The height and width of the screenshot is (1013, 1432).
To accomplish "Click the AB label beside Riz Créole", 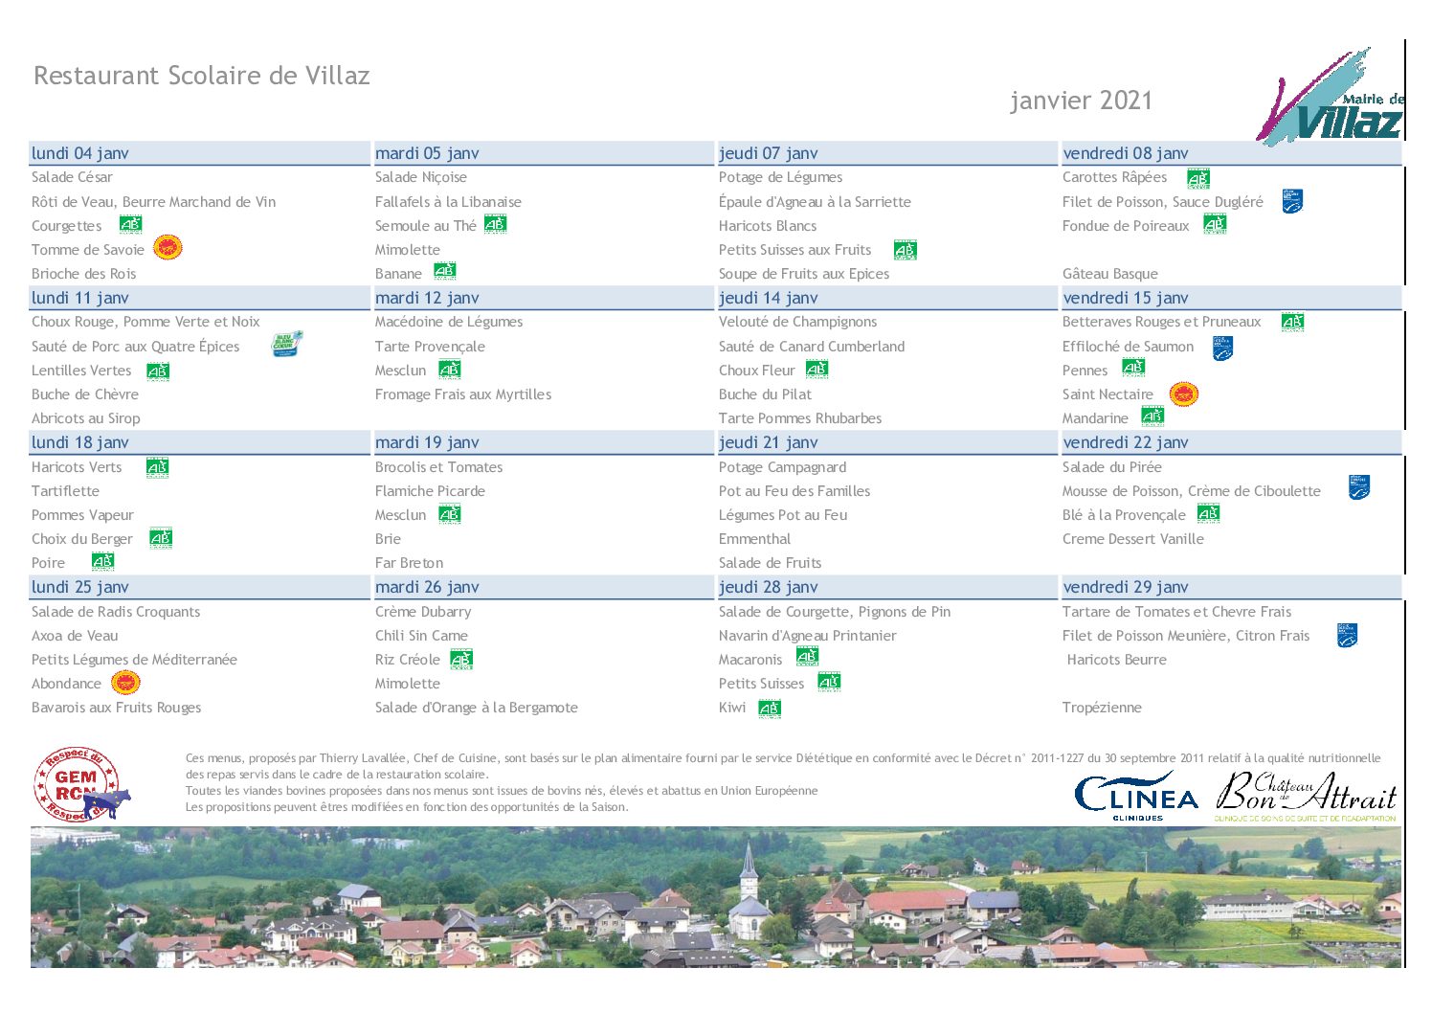I will pos(461,660).
